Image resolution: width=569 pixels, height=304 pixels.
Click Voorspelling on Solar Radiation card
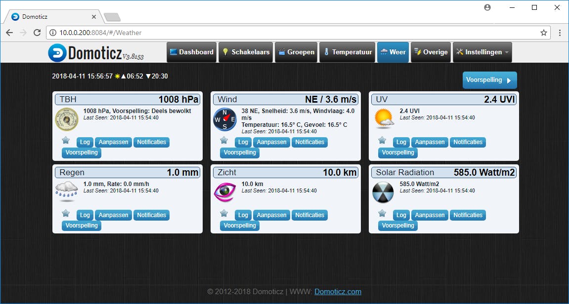click(398, 226)
